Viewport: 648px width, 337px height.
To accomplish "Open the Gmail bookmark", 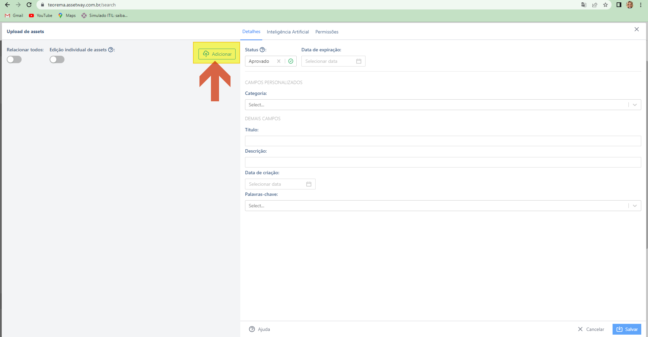I will click(14, 16).
